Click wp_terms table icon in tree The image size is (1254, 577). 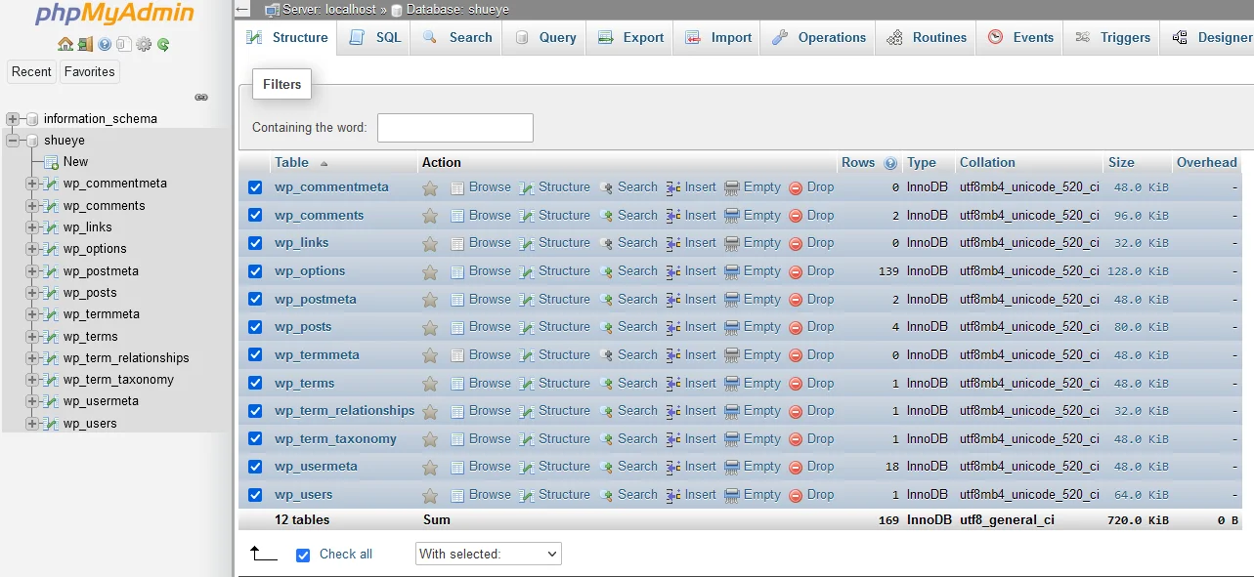51,337
